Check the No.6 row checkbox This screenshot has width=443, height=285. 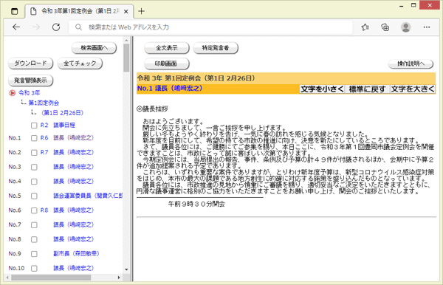[34, 210]
